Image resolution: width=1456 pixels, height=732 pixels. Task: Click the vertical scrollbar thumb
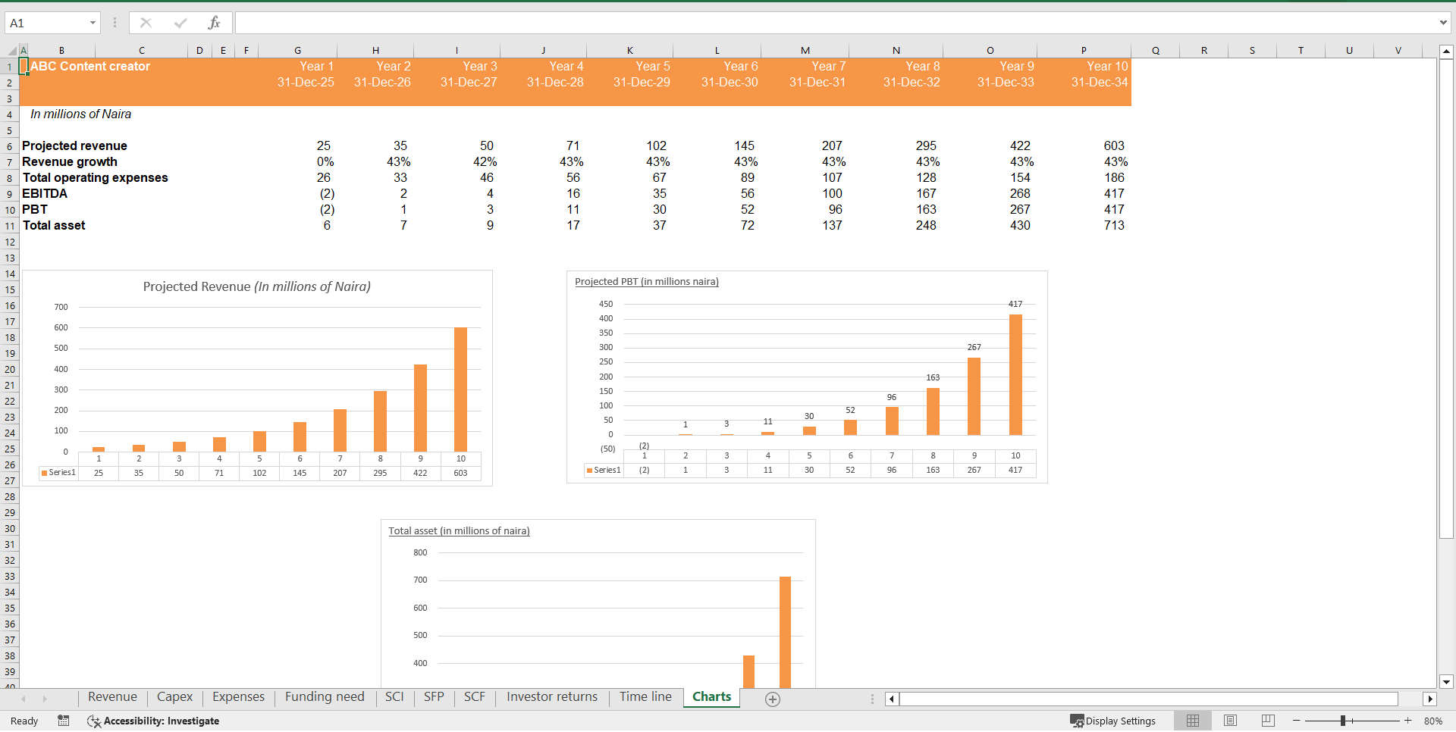coord(1446,299)
